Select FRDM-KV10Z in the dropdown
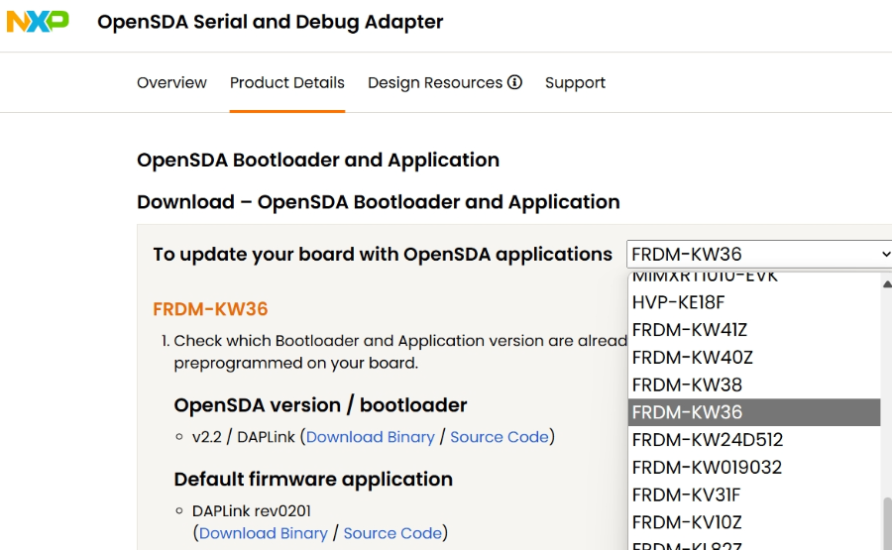Image resolution: width=892 pixels, height=550 pixels. pos(687,522)
